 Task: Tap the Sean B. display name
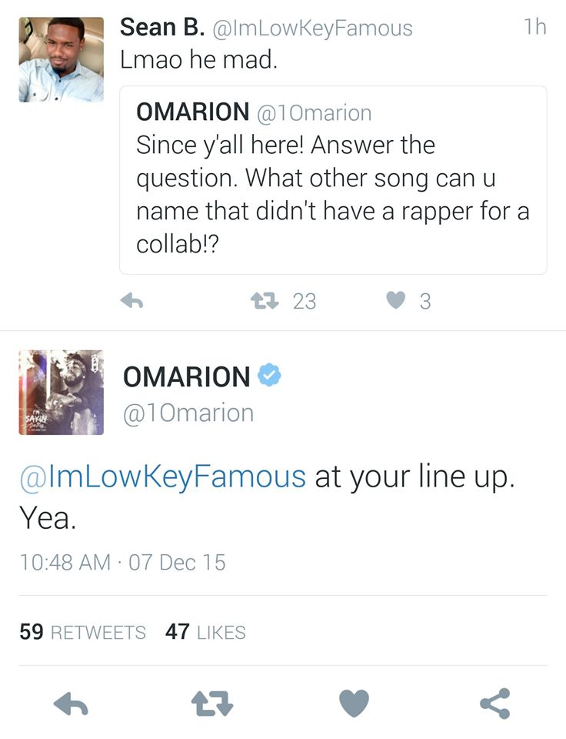(162, 28)
